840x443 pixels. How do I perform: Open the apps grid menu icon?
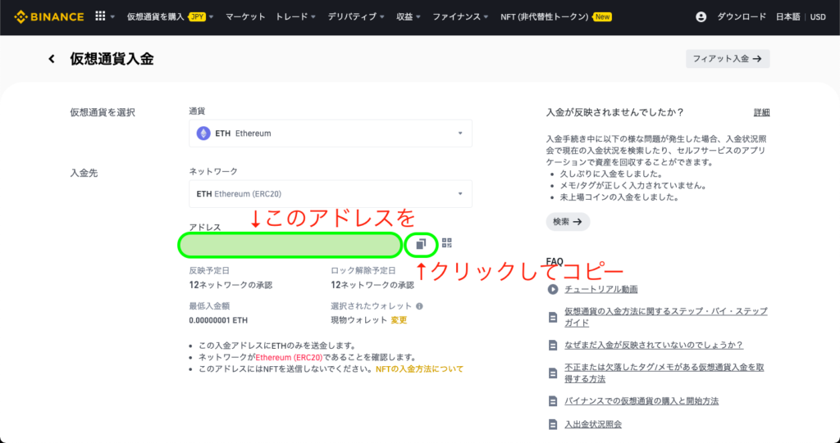tap(100, 16)
